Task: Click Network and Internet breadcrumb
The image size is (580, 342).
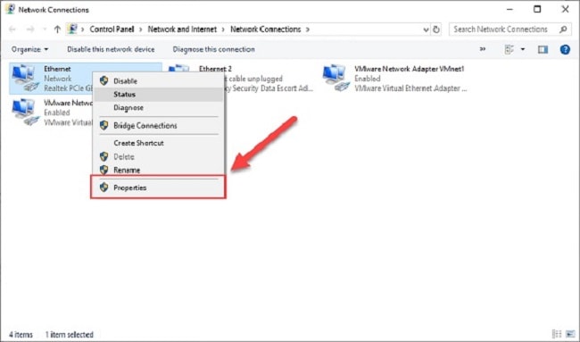Action: coord(182,29)
